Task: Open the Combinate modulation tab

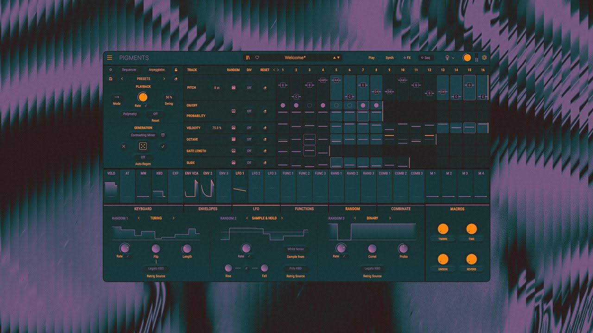Action: click(401, 209)
